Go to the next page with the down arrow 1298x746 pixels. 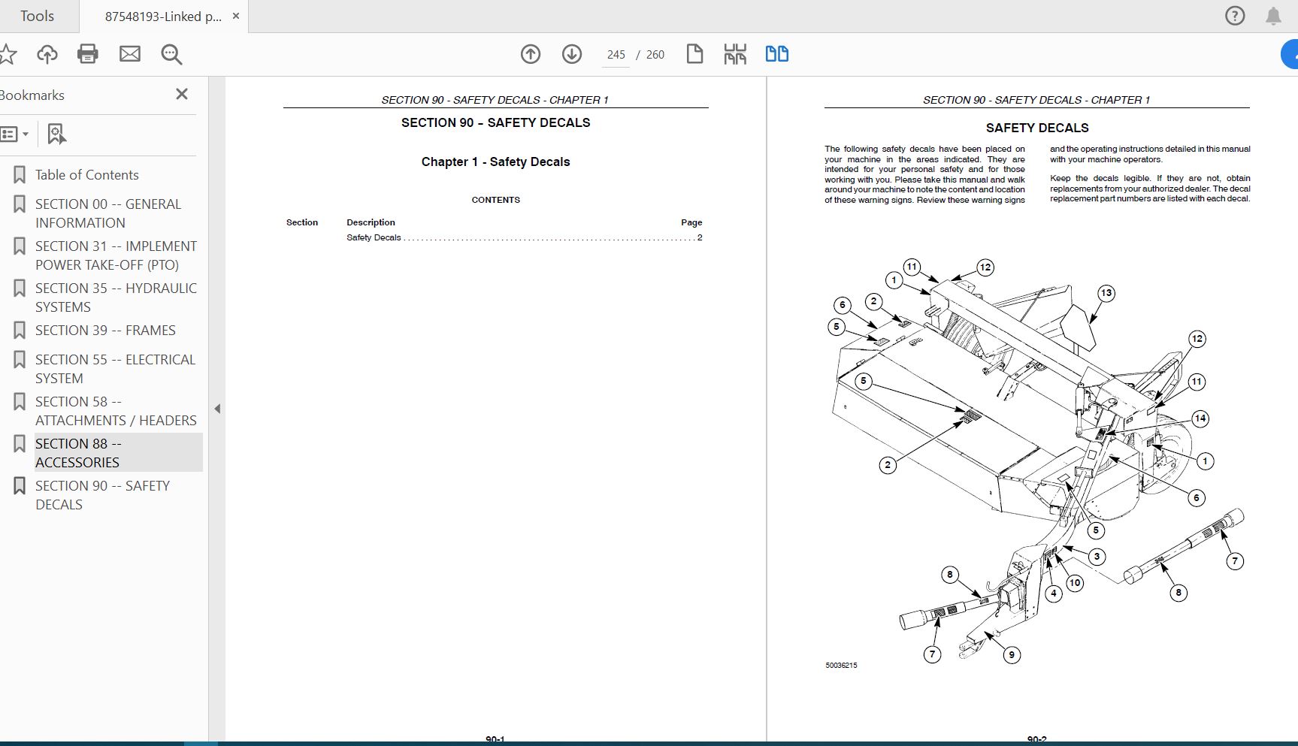[572, 54]
